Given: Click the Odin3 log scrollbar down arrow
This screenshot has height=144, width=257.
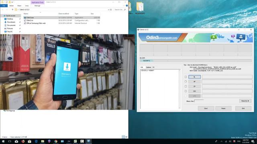Looking at the screenshot, I should coord(179,108).
